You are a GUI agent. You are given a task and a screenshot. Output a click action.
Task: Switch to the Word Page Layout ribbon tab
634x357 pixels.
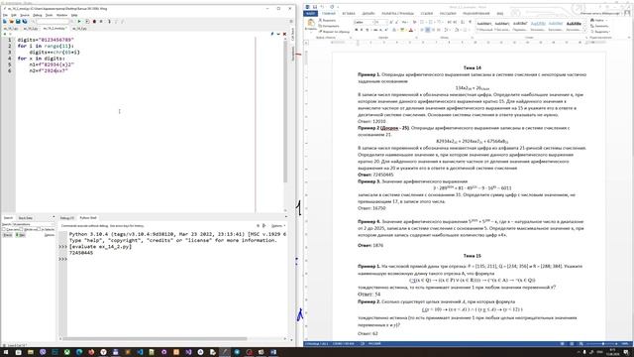coord(397,13)
